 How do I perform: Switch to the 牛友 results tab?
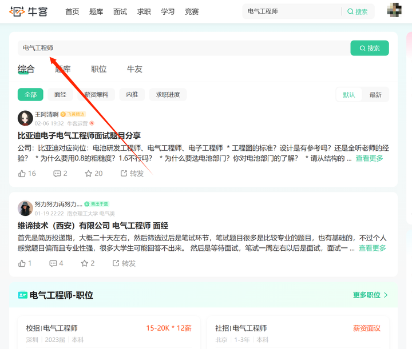coord(134,69)
